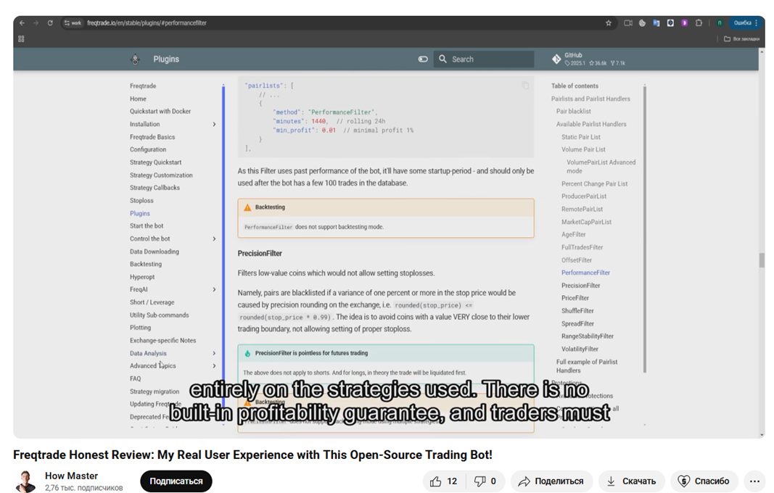Jump to Pair blacklist in contents

coord(574,112)
